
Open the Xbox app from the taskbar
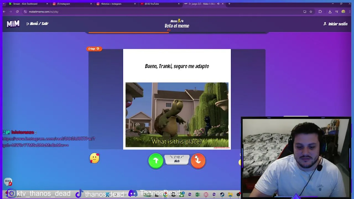pyautogui.click(x=182, y=195)
